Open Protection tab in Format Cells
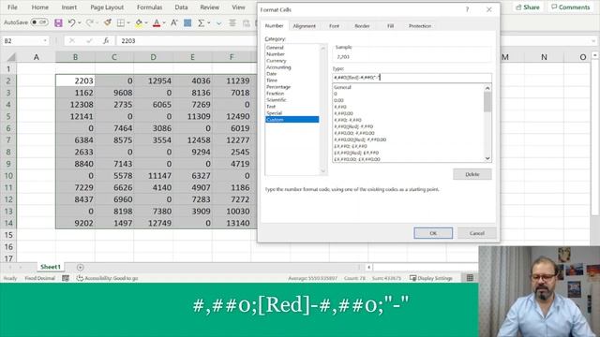 click(420, 26)
